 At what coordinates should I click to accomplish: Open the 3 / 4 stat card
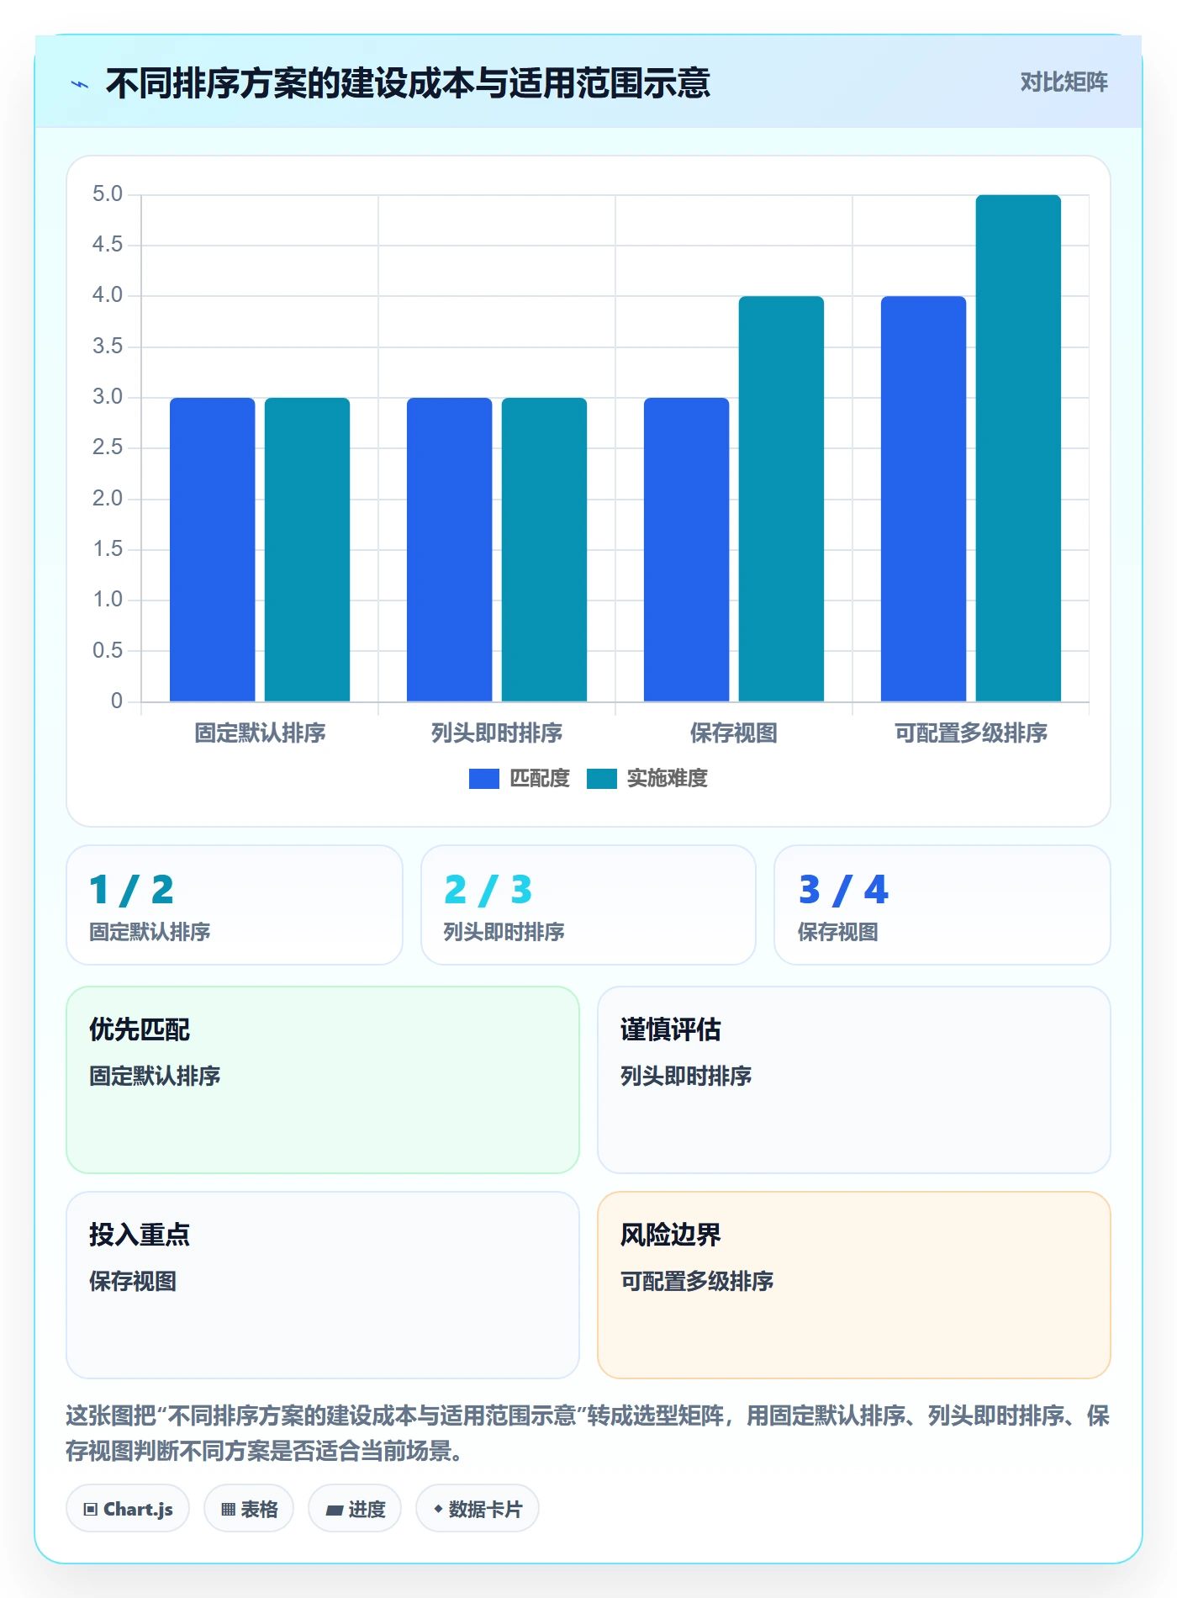(x=942, y=905)
